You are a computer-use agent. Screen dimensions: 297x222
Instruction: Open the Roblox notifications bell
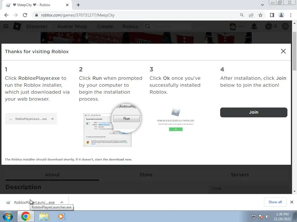click(x=254, y=26)
